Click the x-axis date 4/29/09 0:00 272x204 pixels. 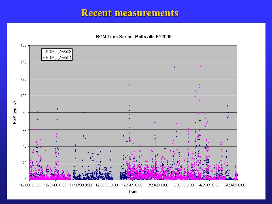(x=209, y=185)
